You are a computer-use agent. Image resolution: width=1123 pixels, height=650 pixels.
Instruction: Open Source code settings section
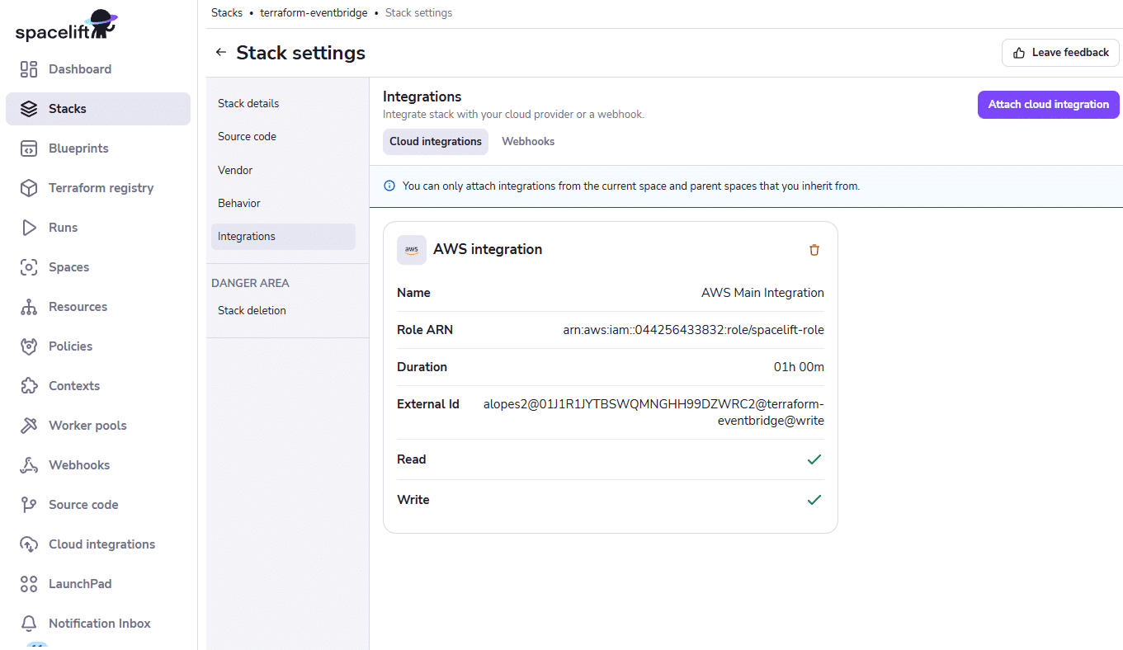283,137
